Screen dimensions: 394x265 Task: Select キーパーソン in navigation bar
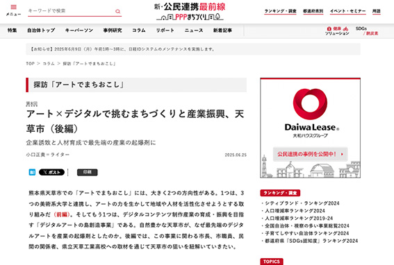click(x=79, y=31)
